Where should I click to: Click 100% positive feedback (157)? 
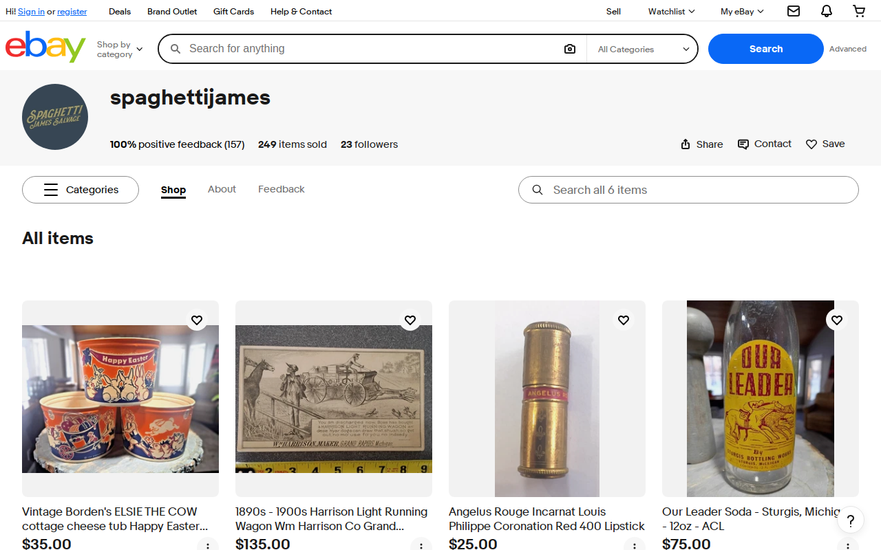(x=178, y=144)
